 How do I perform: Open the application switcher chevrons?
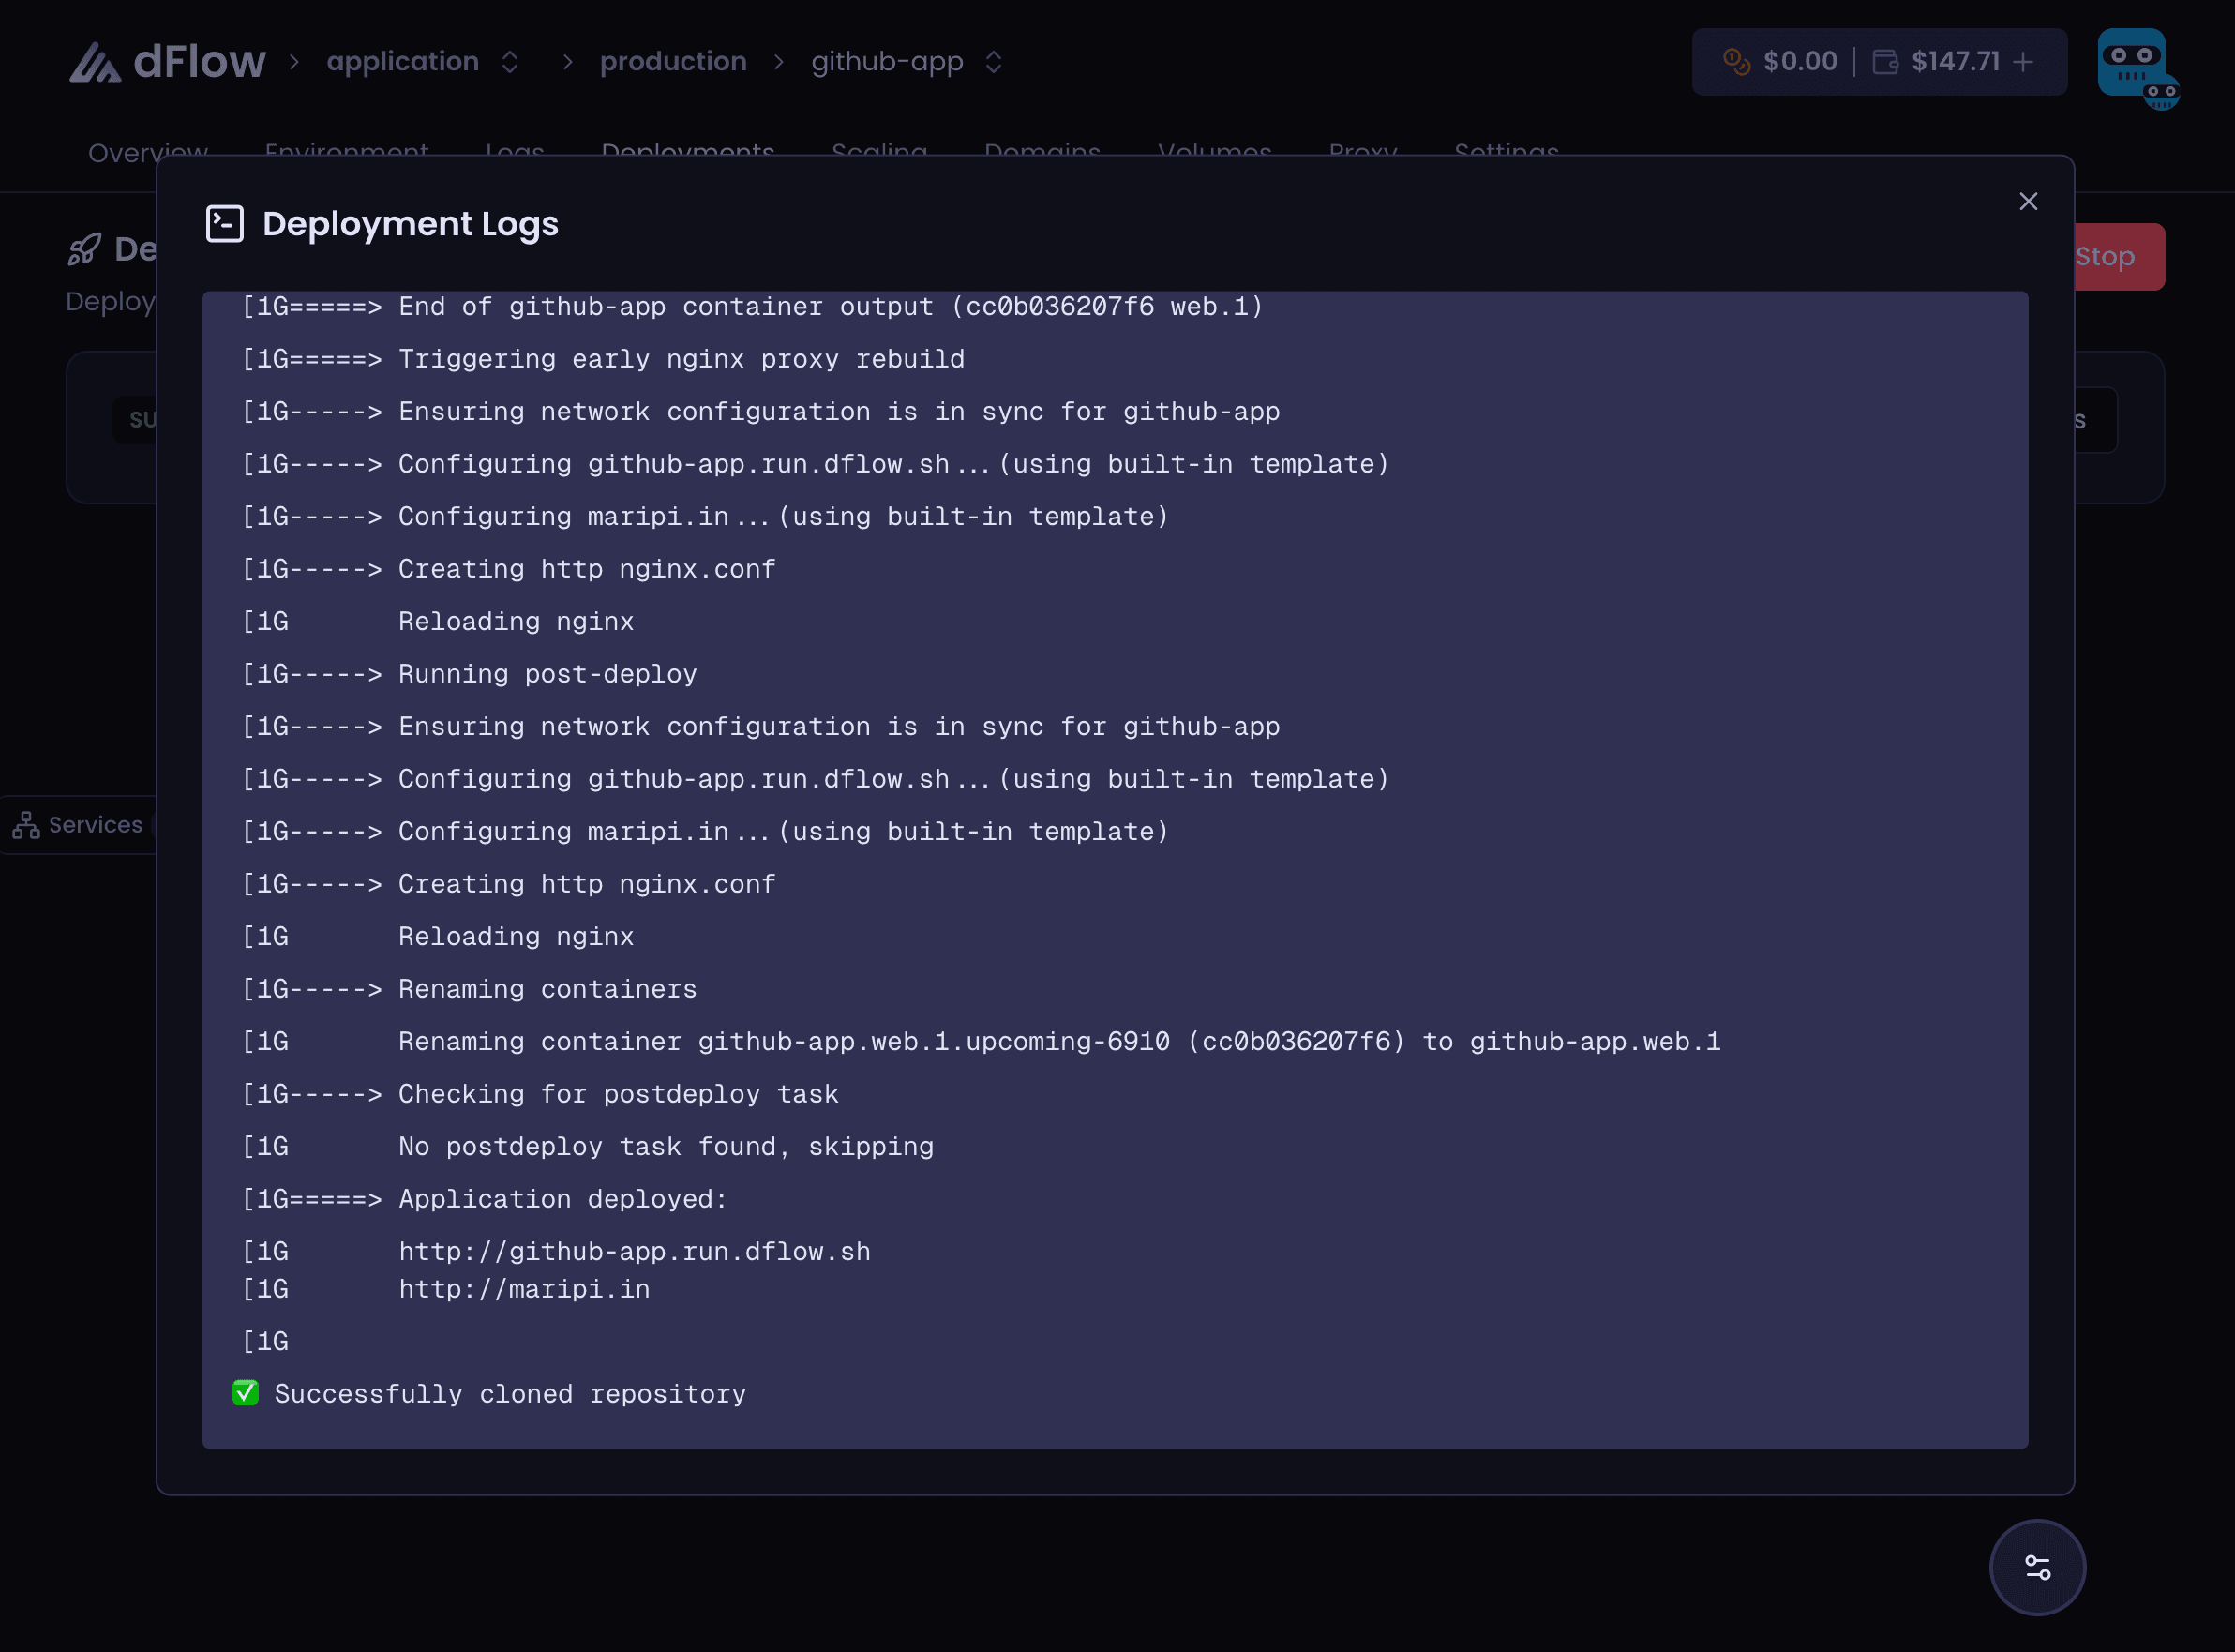(510, 62)
